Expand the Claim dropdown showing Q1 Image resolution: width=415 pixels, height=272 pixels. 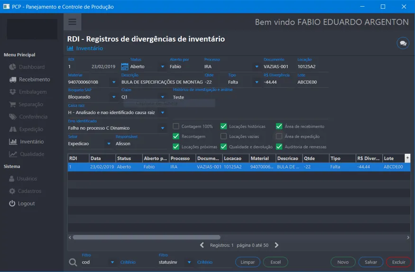(163, 97)
